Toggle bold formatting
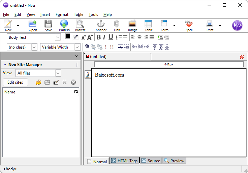 [99, 37]
